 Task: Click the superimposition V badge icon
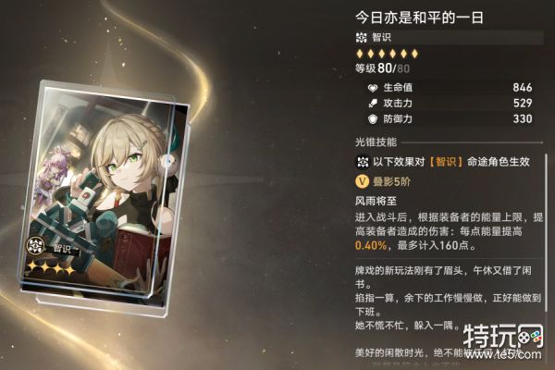(x=362, y=181)
